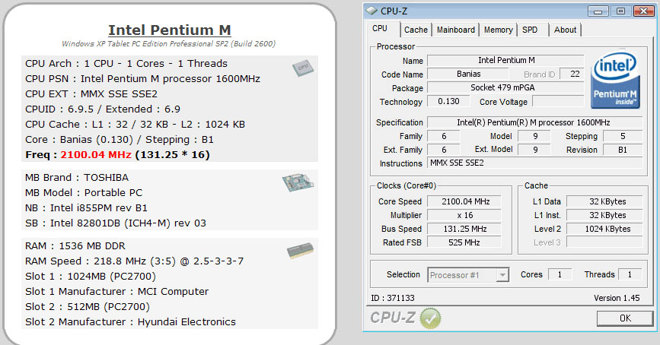Close the CPU-Z window

(643, 11)
